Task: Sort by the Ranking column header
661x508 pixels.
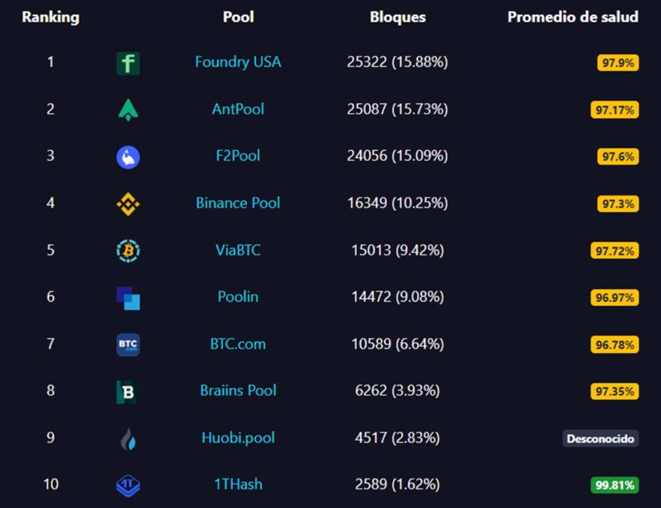Action: tap(50, 17)
